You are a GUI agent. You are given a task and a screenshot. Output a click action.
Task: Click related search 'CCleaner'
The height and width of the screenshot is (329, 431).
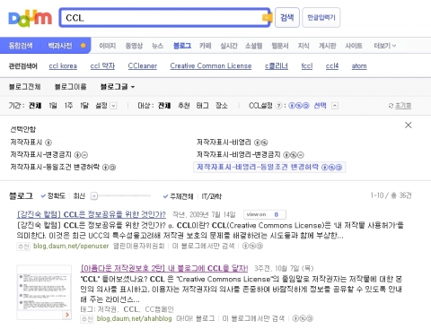tap(143, 66)
